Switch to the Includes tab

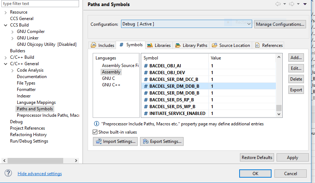pos(103,45)
